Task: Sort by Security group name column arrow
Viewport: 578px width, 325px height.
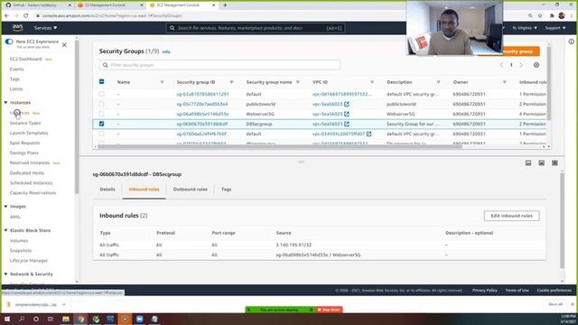Action: click(298, 82)
